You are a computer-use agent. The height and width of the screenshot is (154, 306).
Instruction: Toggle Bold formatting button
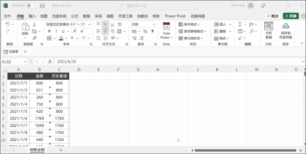tap(49, 31)
